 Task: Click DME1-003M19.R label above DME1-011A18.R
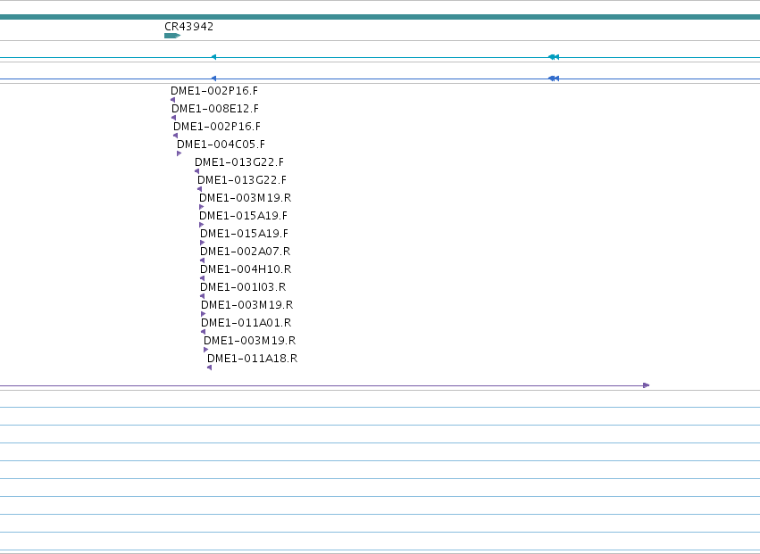tap(250, 341)
